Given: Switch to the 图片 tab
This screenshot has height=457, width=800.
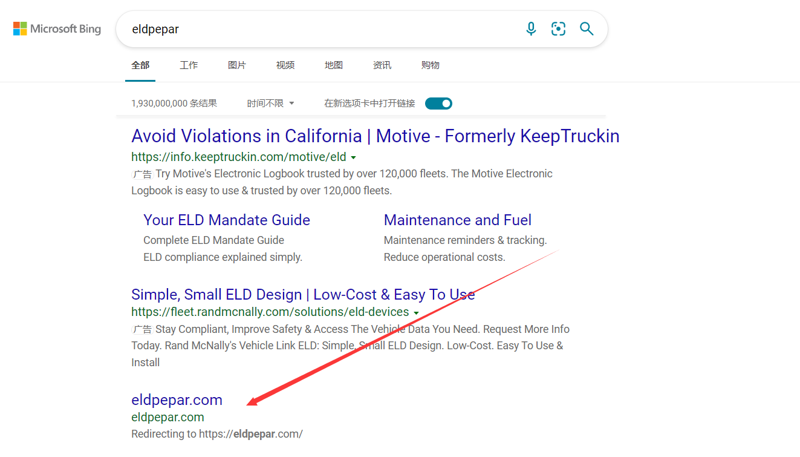Looking at the screenshot, I should 237,65.
